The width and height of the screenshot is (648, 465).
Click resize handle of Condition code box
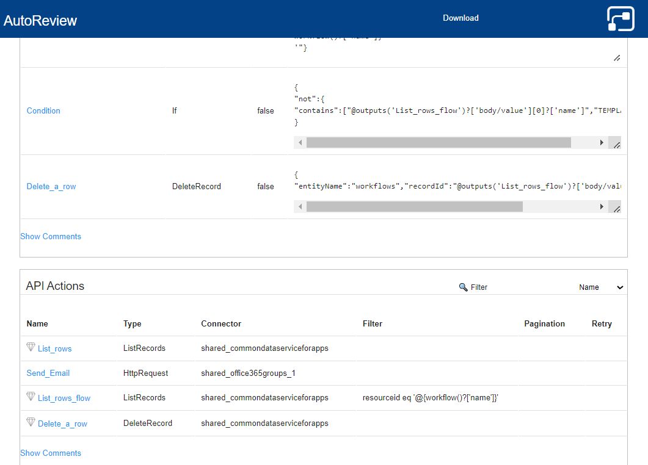[x=617, y=145]
